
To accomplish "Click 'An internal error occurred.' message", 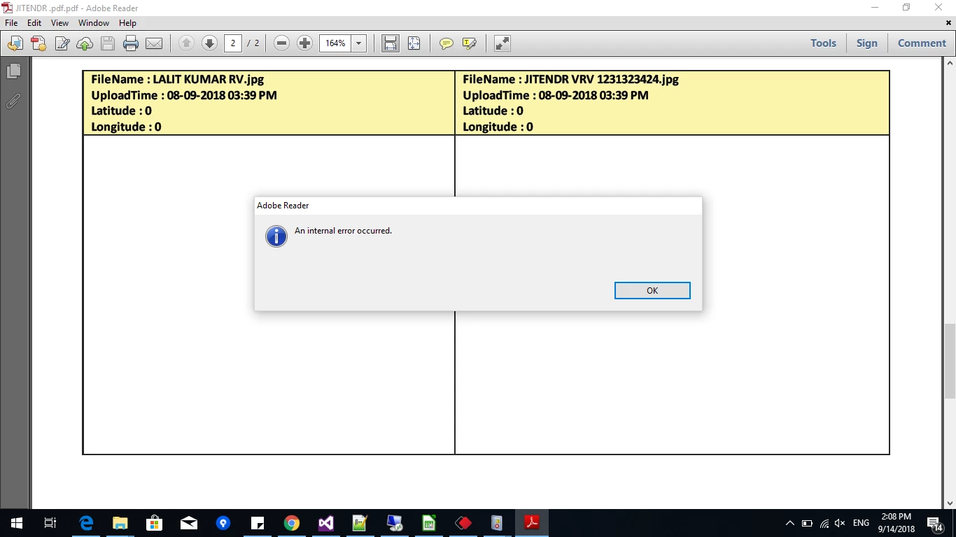I will pos(343,231).
